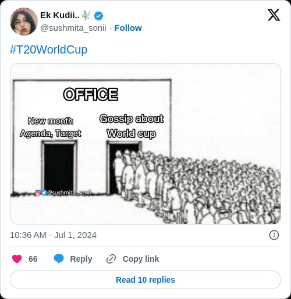Follow the @sushmita_sonii account
The width and height of the screenshot is (291, 299).
(128, 28)
